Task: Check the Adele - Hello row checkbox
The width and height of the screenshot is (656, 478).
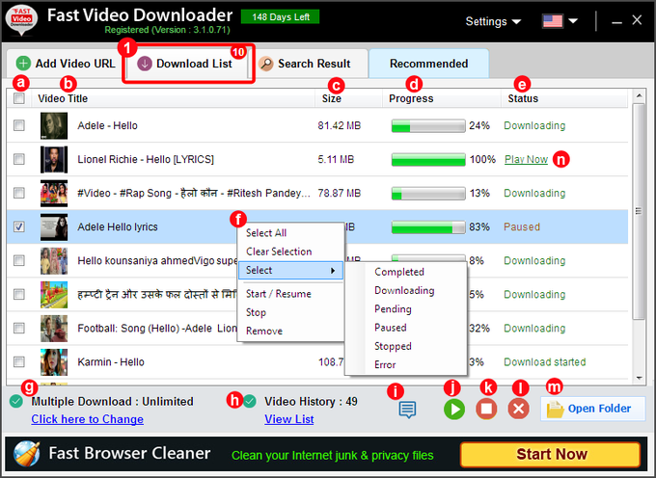Action: pos(19,125)
